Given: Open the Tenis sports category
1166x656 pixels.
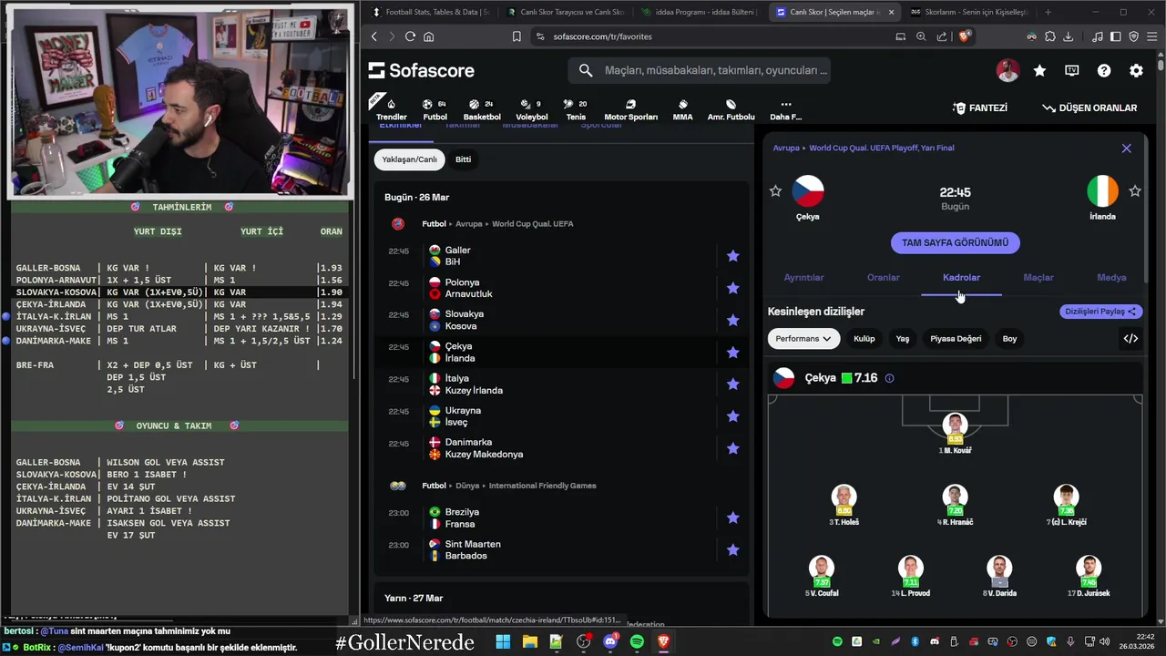Looking at the screenshot, I should 576,109.
